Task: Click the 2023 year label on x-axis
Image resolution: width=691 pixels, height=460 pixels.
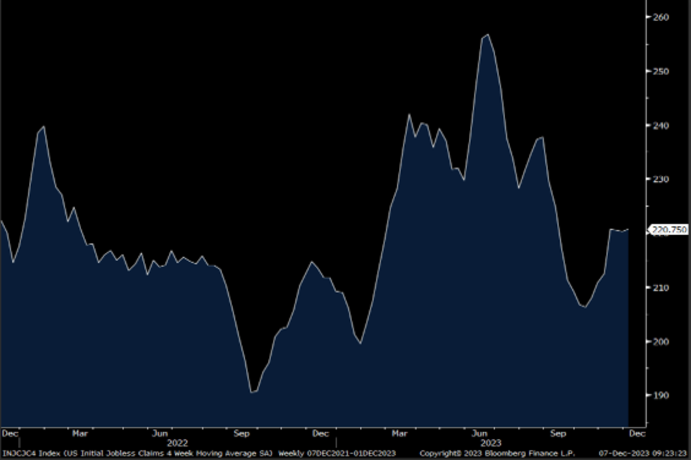Action: tap(490, 443)
